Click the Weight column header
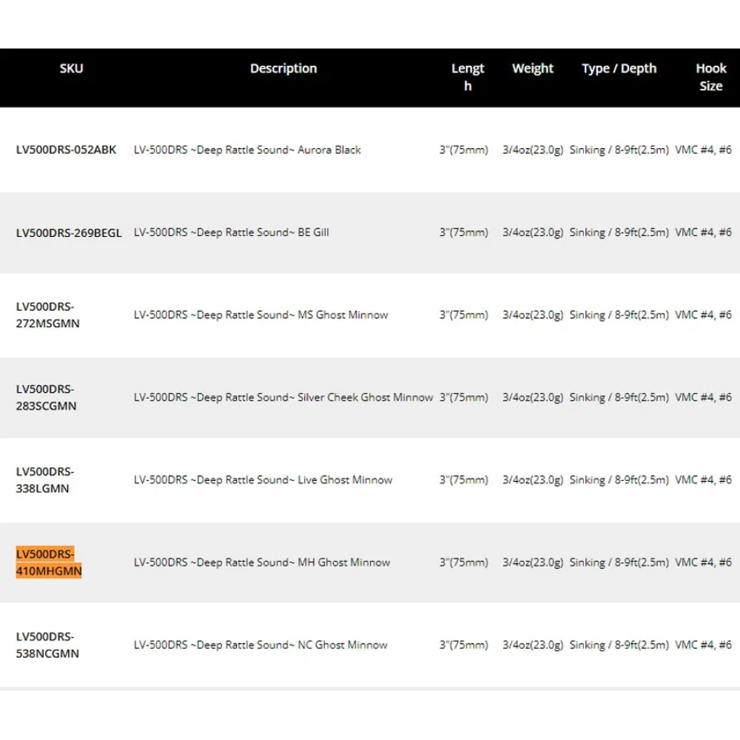Screen dimensions: 740x740 (532, 68)
